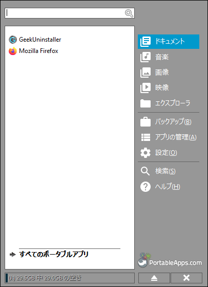The width and height of the screenshot is (208, 287).
Task: Close the PortableApps menu with X button
Action: [x=186, y=278]
